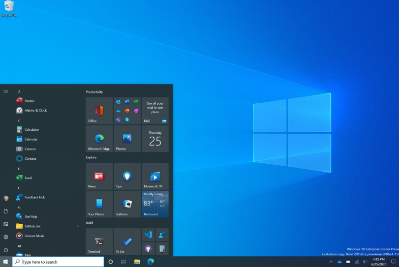Open the Office apps folder tile

click(127, 111)
